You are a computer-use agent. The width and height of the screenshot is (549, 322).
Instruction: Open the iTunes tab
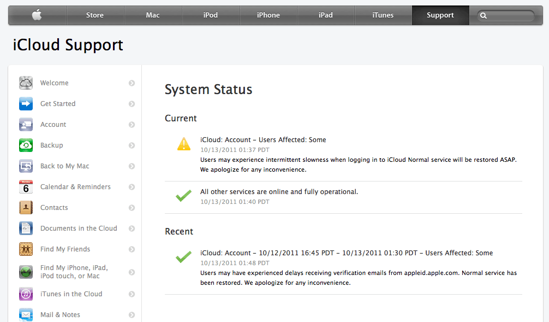point(383,15)
